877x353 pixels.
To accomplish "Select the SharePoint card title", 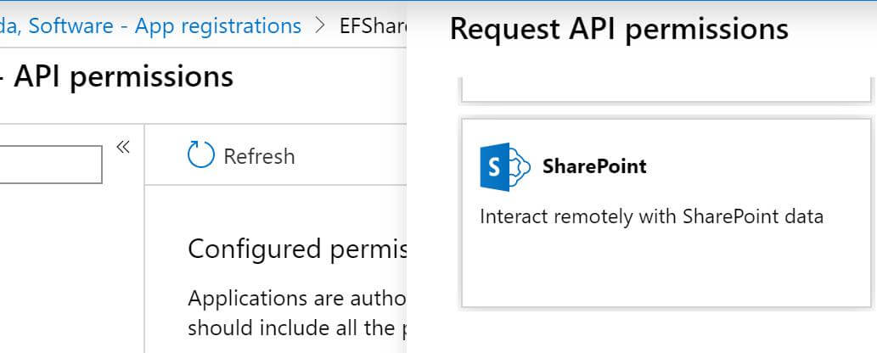I will 594,166.
